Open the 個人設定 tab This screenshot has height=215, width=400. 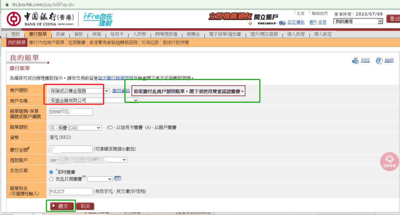[x=323, y=34]
